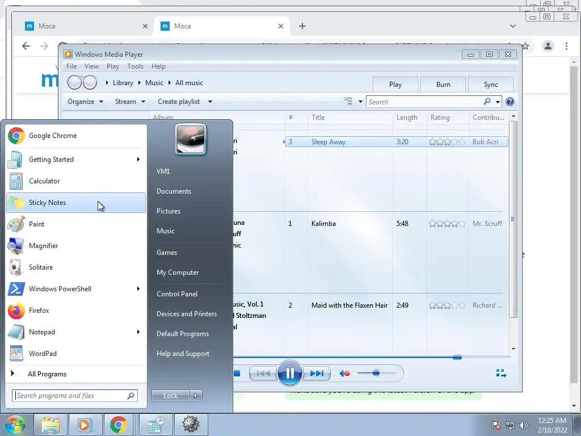Open Media Player help icon
Screen dimensions: 581x436
coord(510,102)
